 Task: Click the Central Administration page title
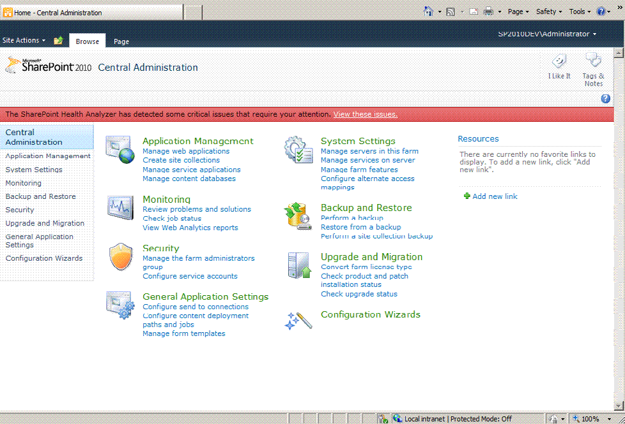[x=148, y=68]
